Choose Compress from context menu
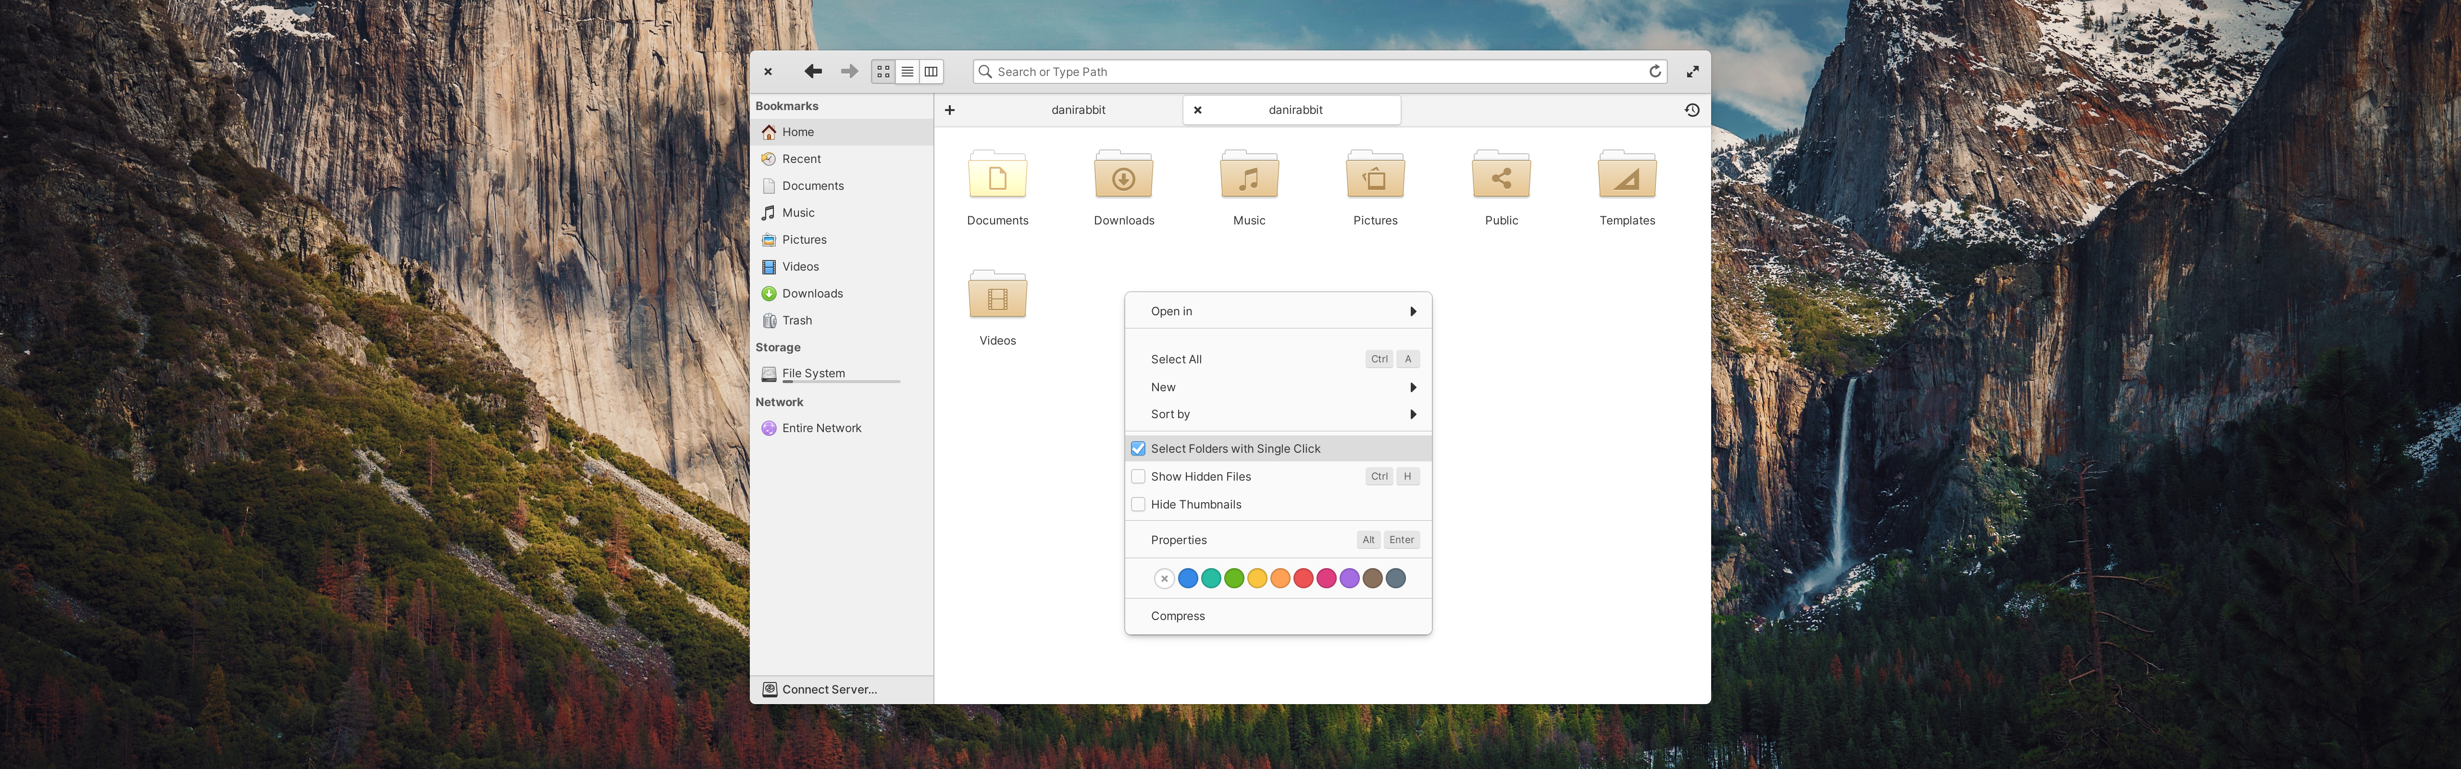This screenshot has height=769, width=2461. (1278, 616)
